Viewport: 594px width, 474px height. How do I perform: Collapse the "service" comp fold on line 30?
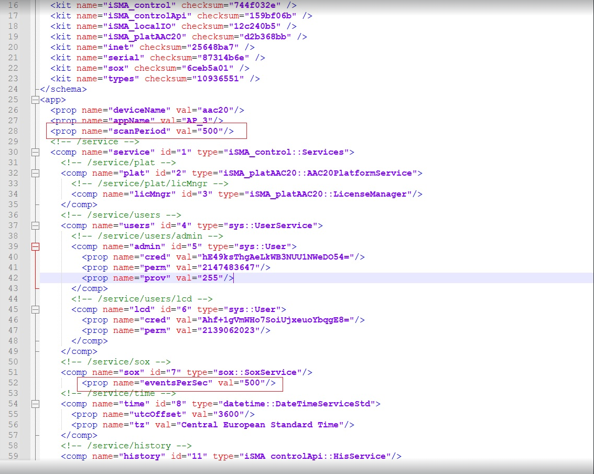[35, 152]
